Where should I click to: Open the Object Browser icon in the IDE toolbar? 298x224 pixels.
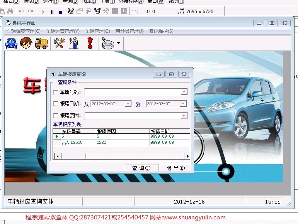pyautogui.click(x=97, y=11)
